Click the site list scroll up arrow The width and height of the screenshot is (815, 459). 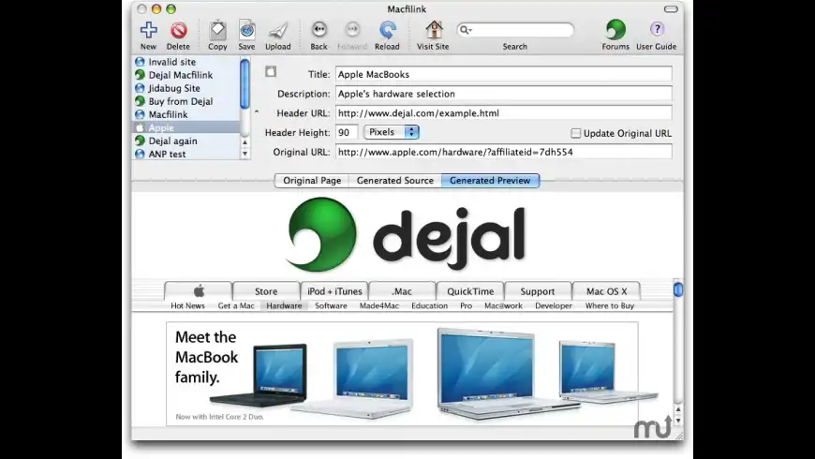[x=244, y=142]
